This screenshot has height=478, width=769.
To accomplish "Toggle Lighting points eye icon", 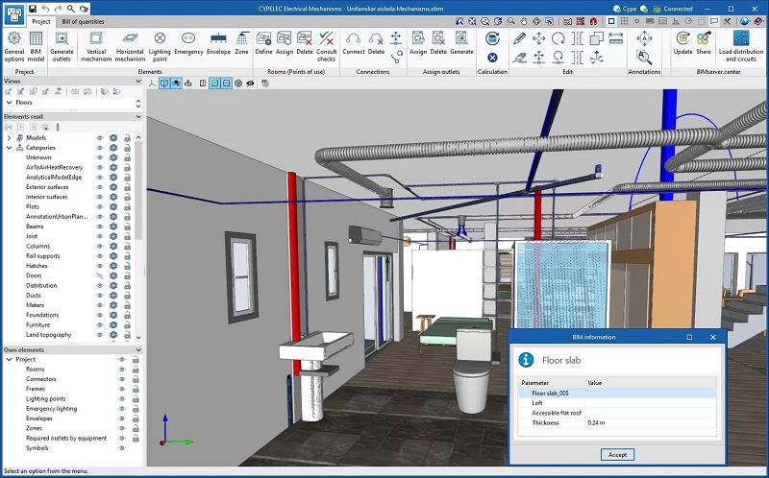I will 121,398.
